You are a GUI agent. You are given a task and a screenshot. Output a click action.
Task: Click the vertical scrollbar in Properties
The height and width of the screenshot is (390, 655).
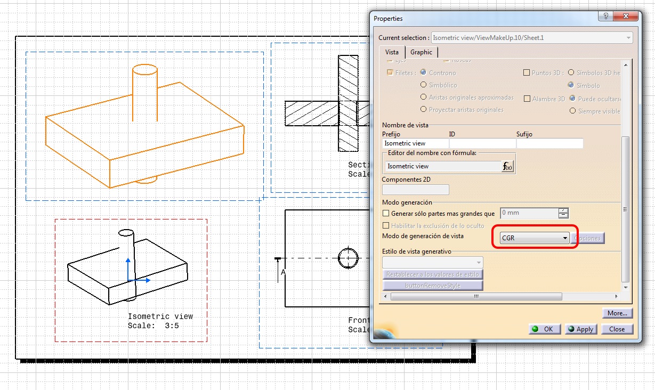tap(627, 209)
